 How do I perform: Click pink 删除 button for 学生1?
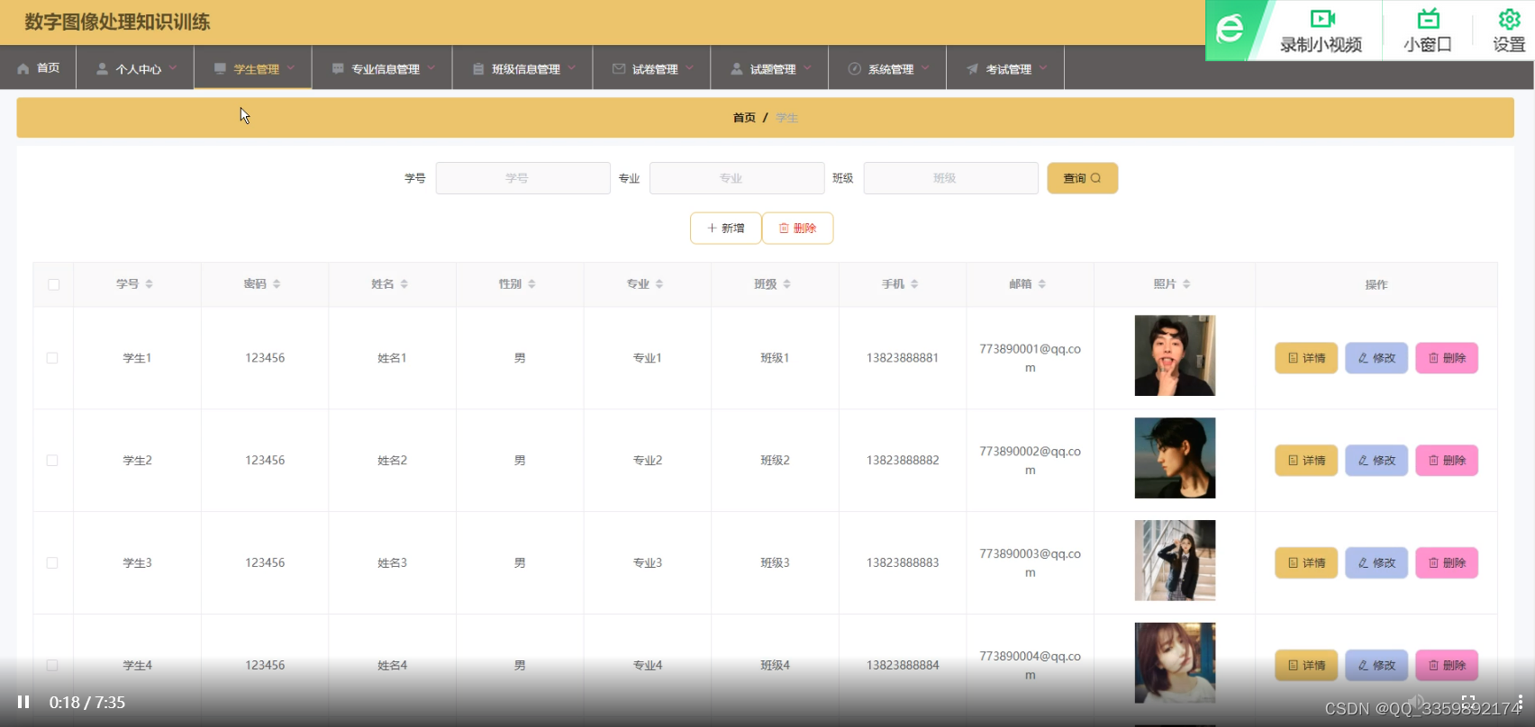coord(1447,358)
